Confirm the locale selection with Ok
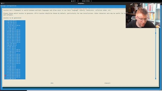162x91 pixels. coord(52,83)
